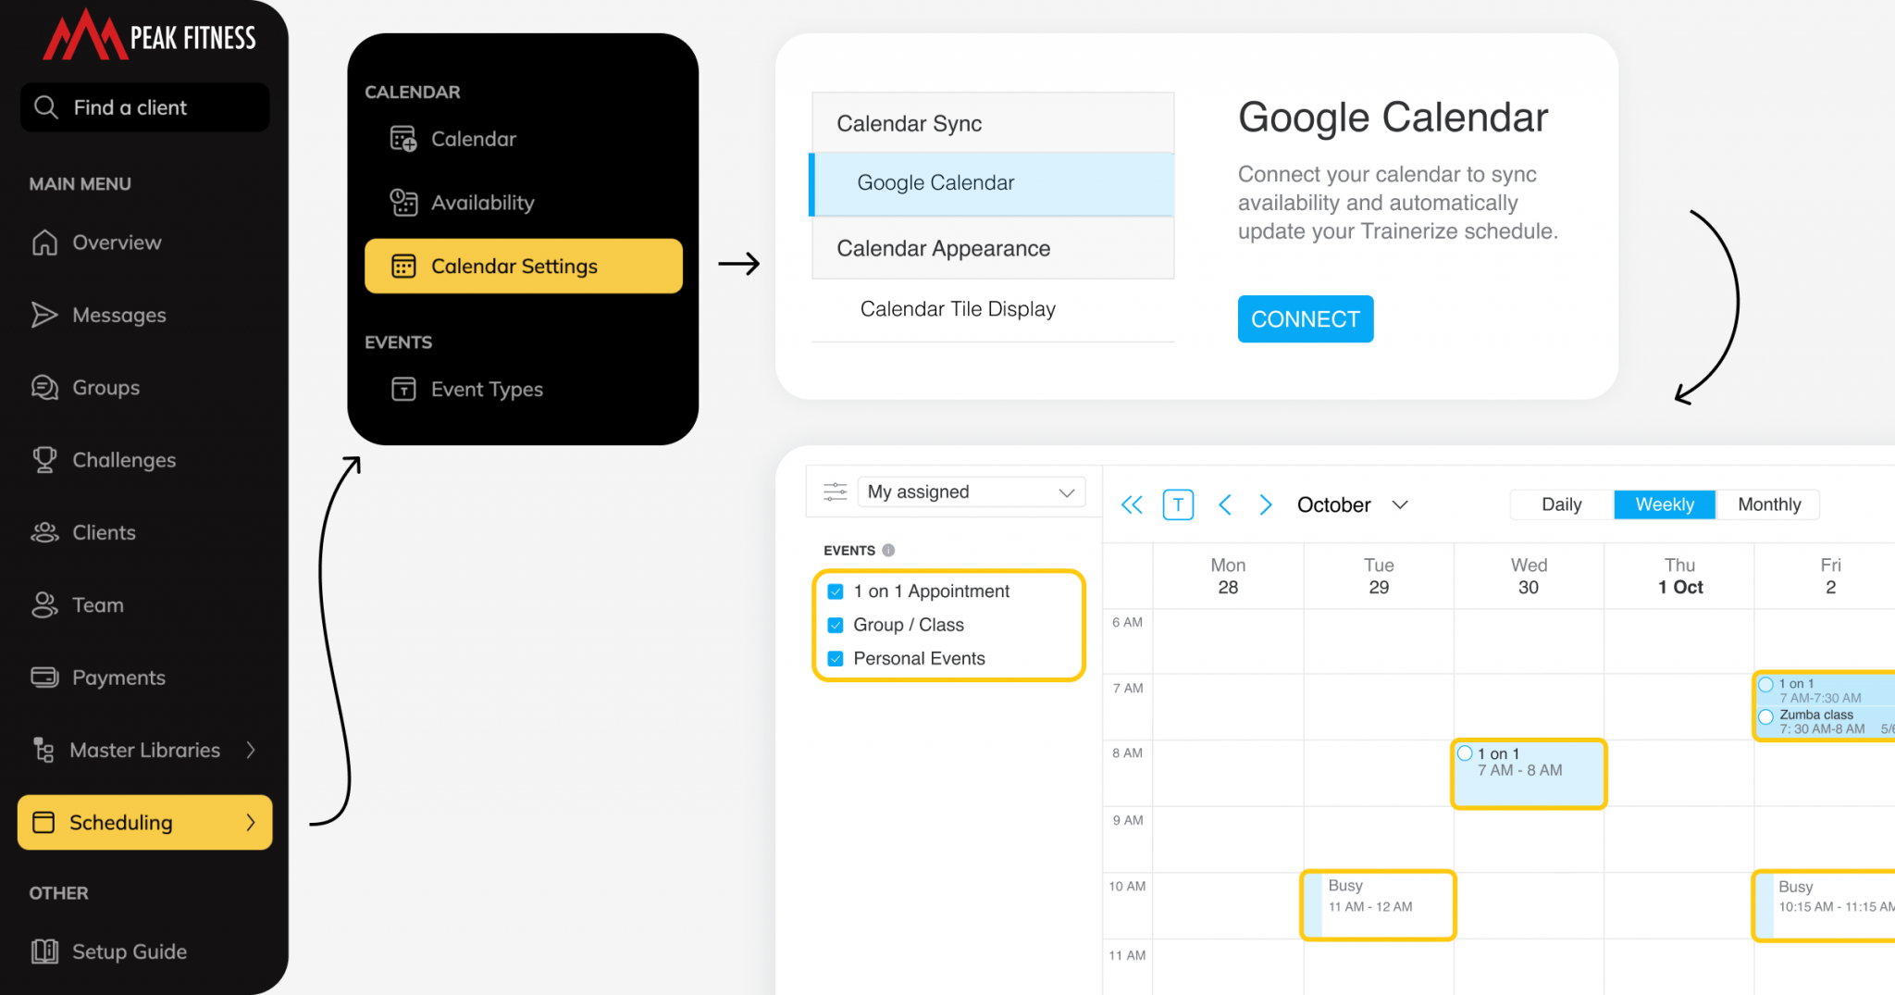The width and height of the screenshot is (1895, 995).
Task: Click the Today button in the calendar toolbar
Action: (1177, 504)
